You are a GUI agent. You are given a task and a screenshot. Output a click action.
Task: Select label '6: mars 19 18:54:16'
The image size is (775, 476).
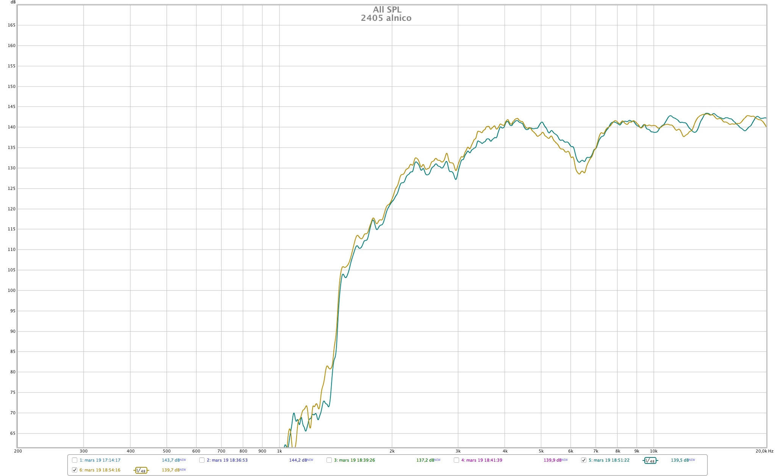tap(100, 470)
